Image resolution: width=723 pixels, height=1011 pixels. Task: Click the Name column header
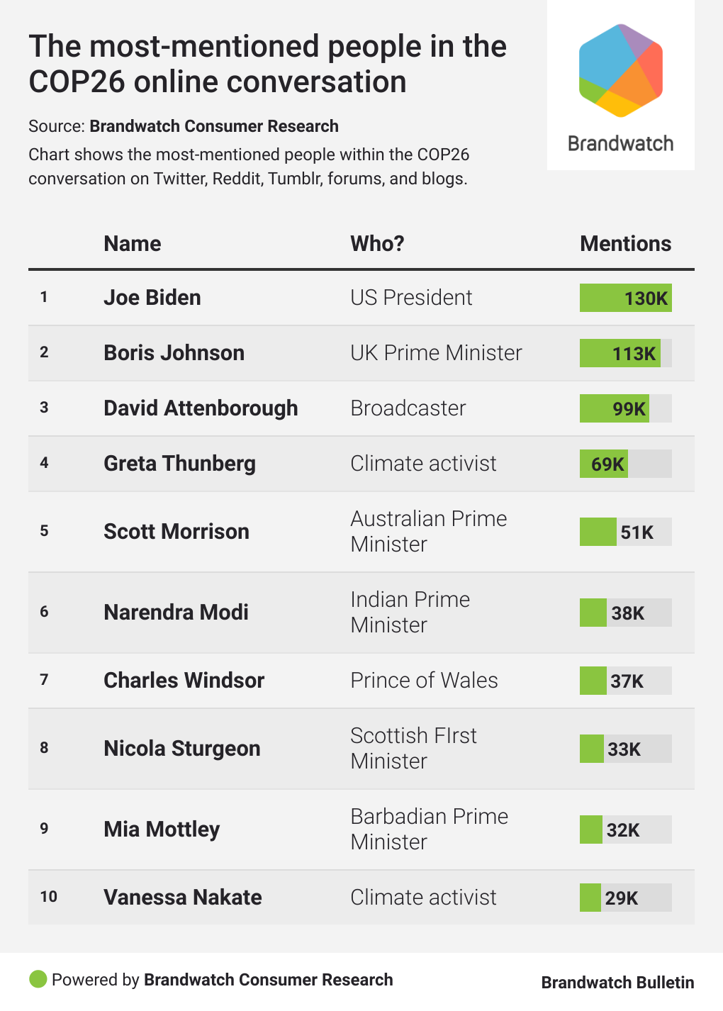coord(133,244)
